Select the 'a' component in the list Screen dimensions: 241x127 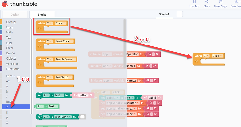[x=7, y=86]
